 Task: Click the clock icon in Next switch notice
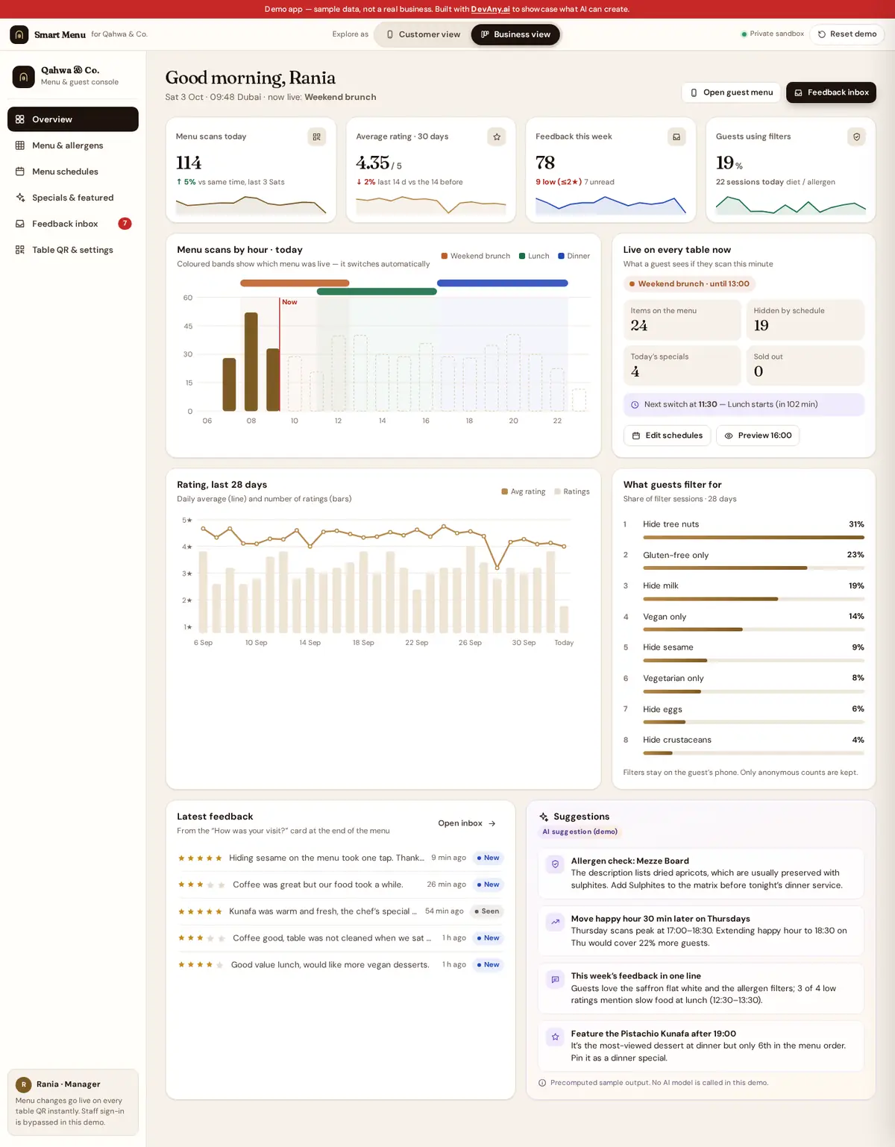(635, 405)
